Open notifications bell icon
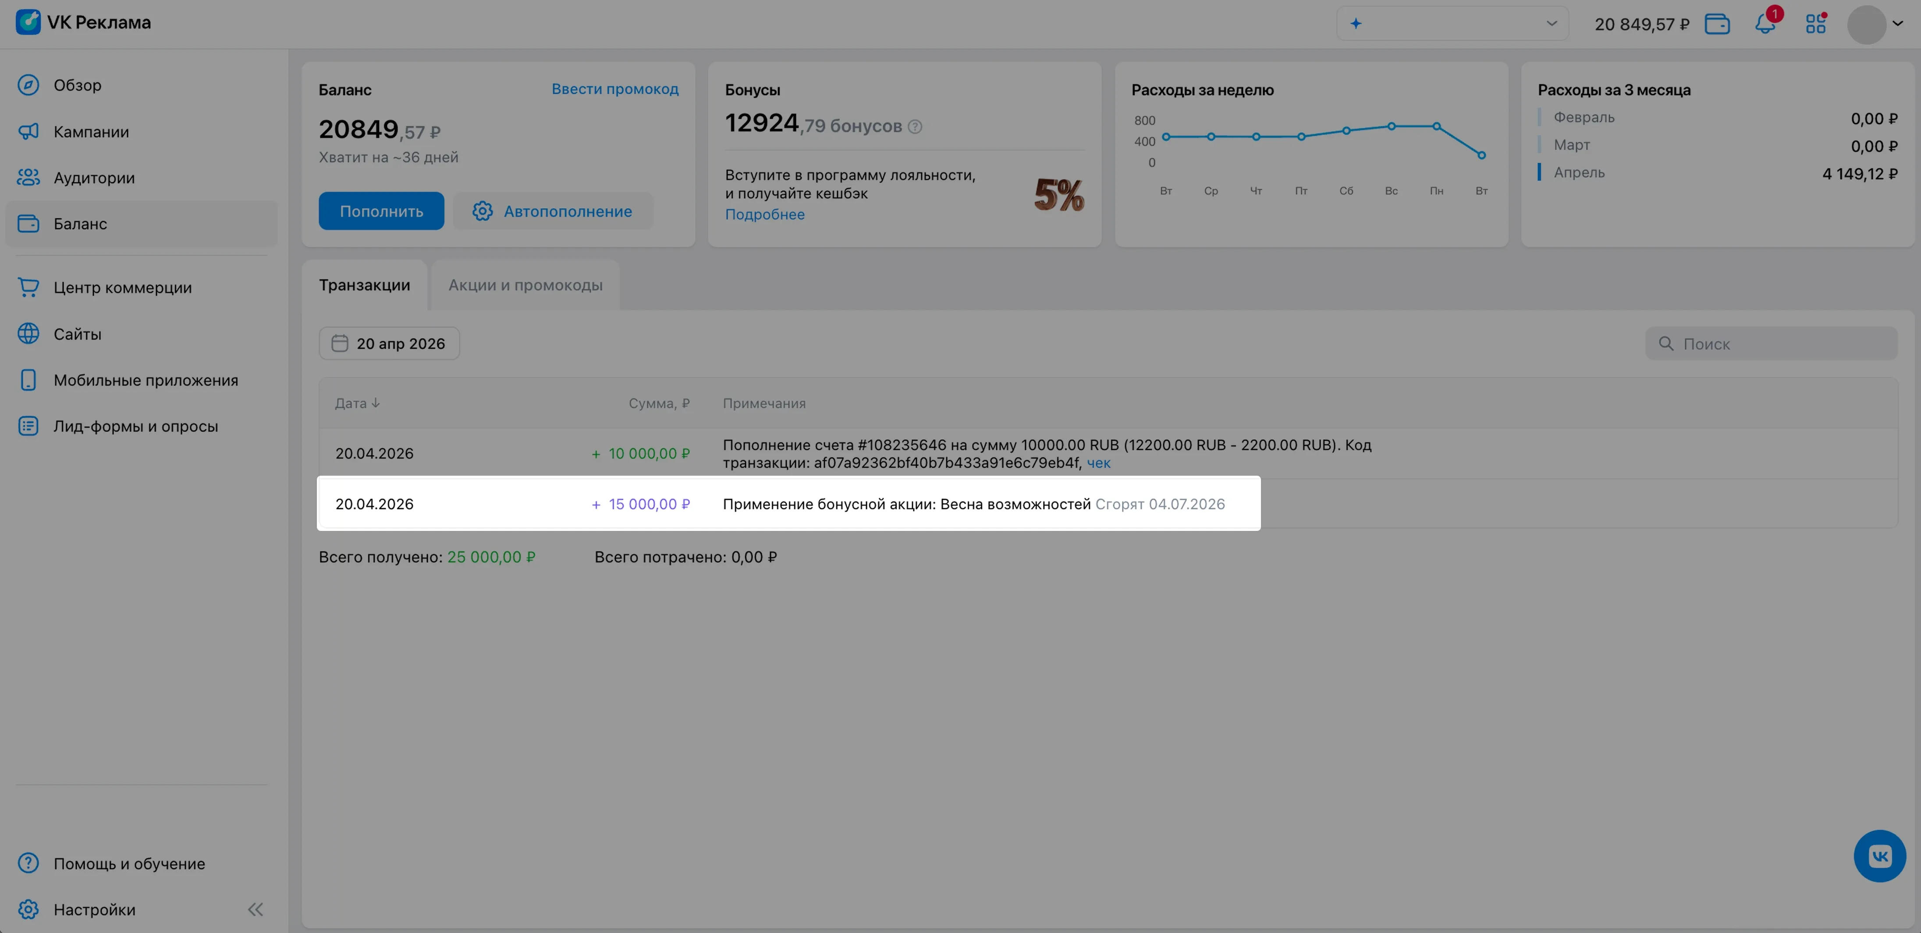Image resolution: width=1921 pixels, height=933 pixels. (1765, 24)
